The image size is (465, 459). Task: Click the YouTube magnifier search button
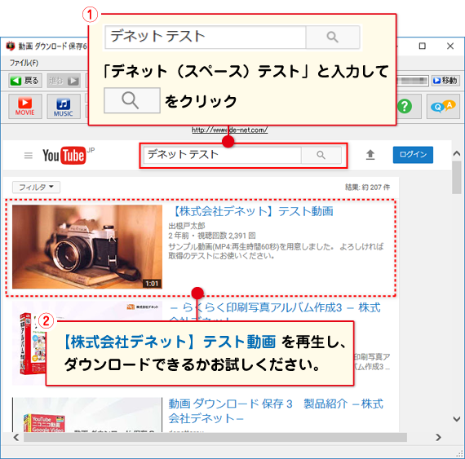click(x=321, y=155)
